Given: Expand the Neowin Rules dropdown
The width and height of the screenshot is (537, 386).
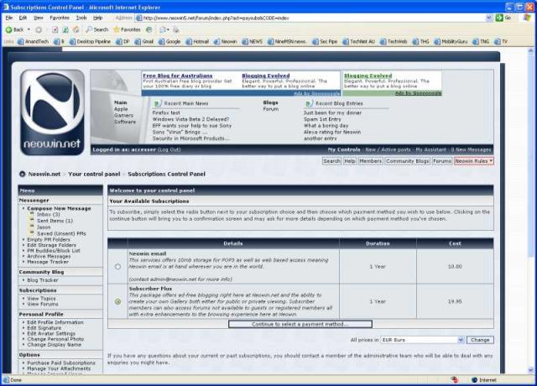Looking at the screenshot, I should coord(474,160).
